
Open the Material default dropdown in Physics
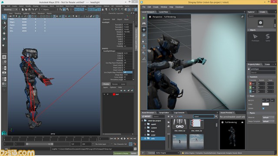pyautogui.click(x=268, y=117)
